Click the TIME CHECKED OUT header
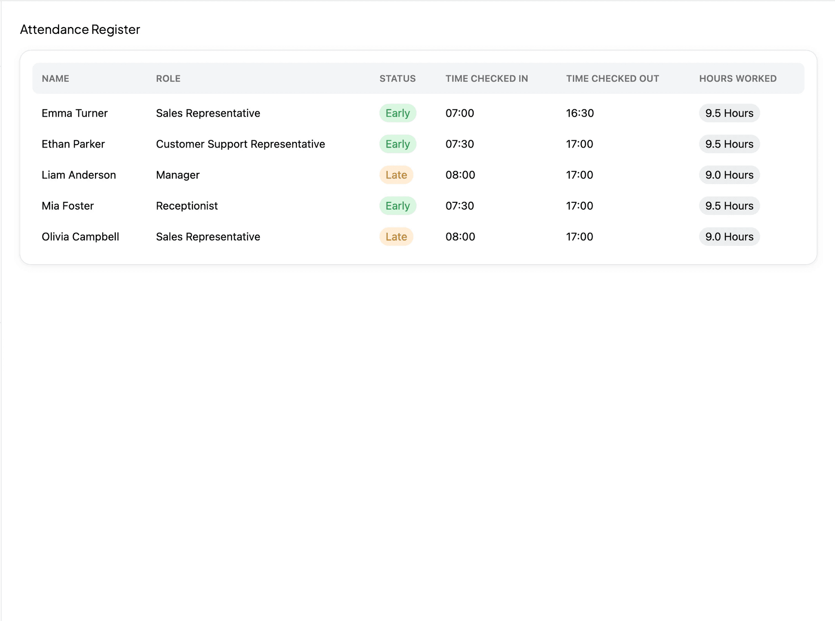 [x=612, y=78]
